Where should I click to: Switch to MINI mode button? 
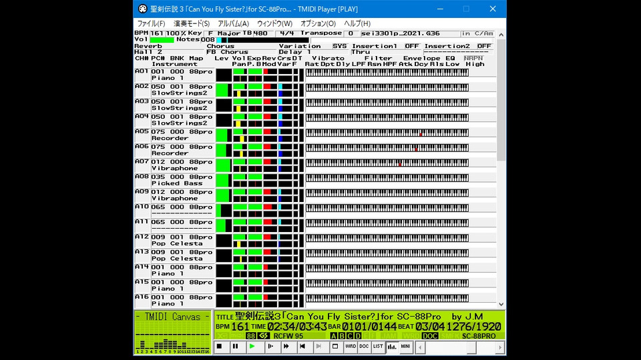[x=405, y=347]
